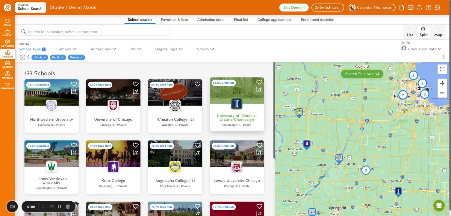Open the Activities sidebar icon
451x216 pixels.
(x=7, y=43)
